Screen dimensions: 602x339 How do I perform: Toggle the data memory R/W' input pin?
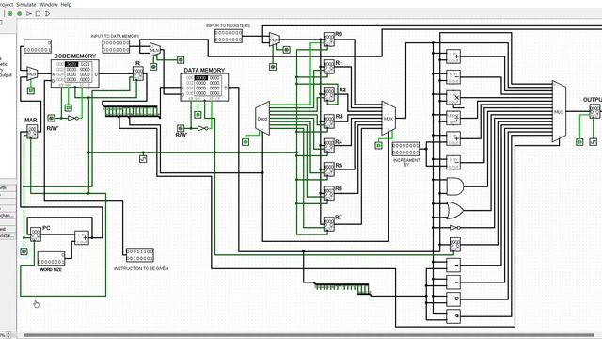tap(181, 128)
